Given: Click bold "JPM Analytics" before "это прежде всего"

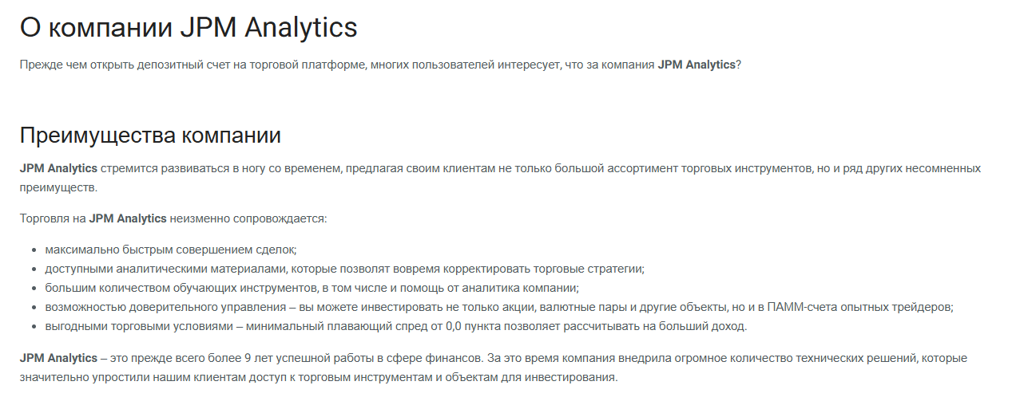Looking at the screenshot, I should (x=58, y=359).
